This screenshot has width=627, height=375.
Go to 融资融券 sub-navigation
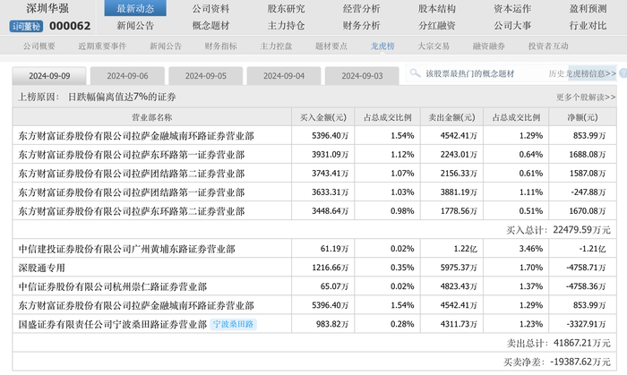(x=489, y=47)
